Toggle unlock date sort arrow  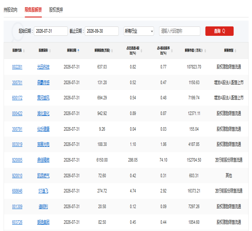tap(79, 51)
